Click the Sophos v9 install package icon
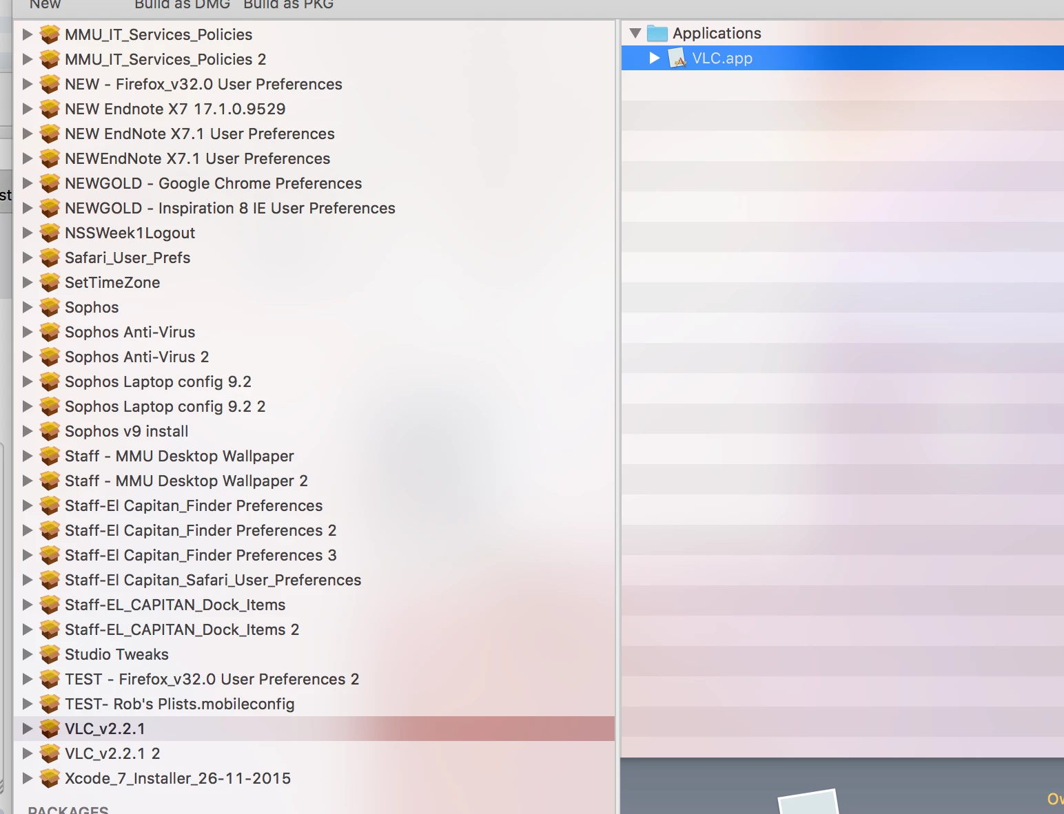 50,431
